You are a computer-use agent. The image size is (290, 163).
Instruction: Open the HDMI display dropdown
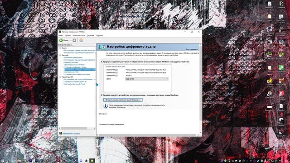[x=147, y=79]
